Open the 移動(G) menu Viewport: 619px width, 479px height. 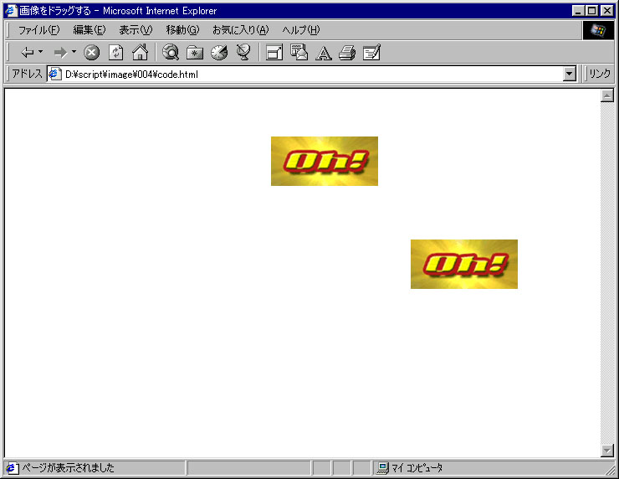point(182,30)
